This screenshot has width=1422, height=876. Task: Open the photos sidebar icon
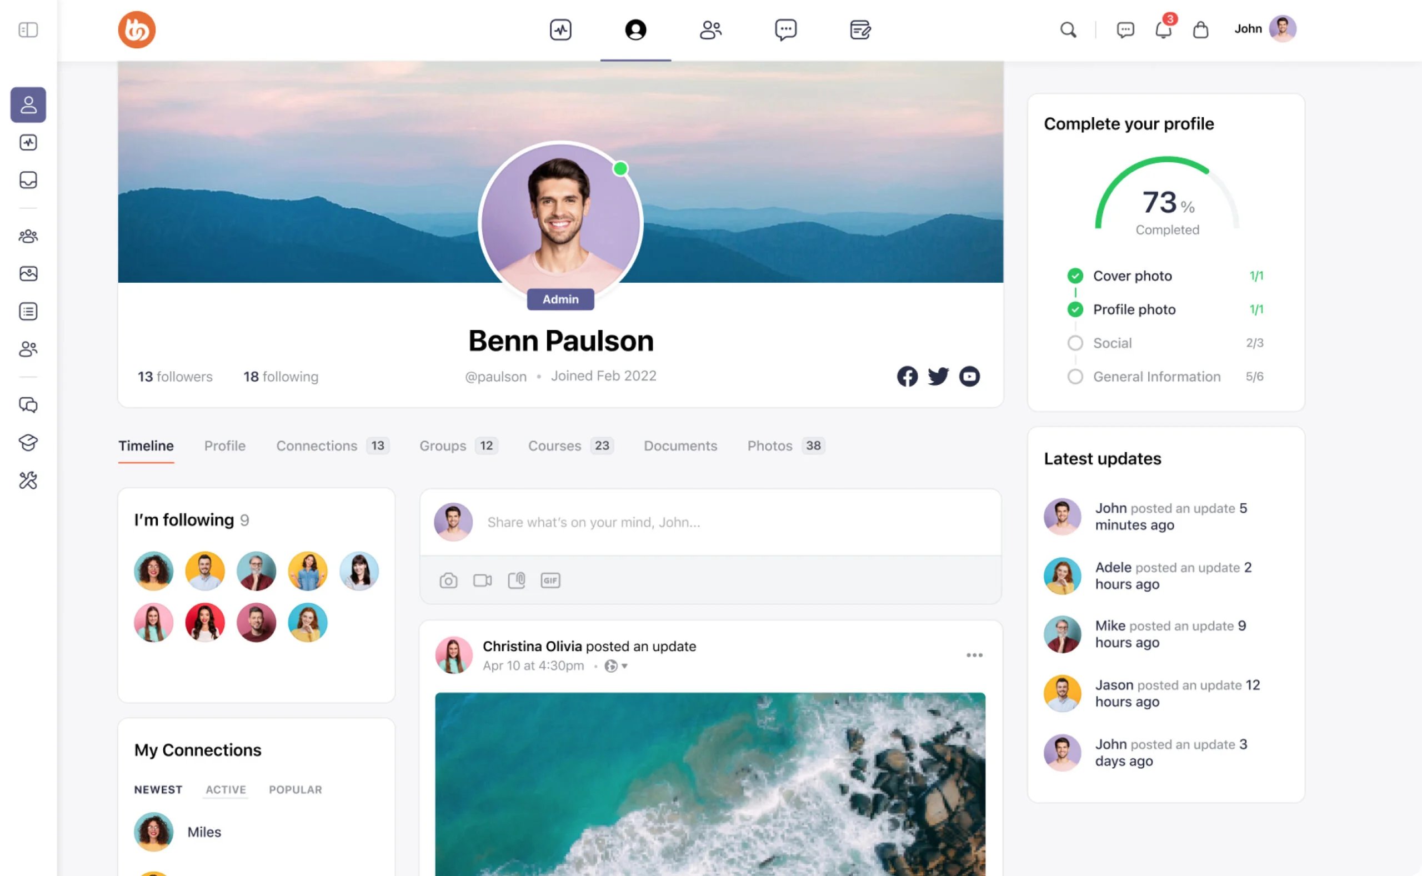pyautogui.click(x=28, y=273)
